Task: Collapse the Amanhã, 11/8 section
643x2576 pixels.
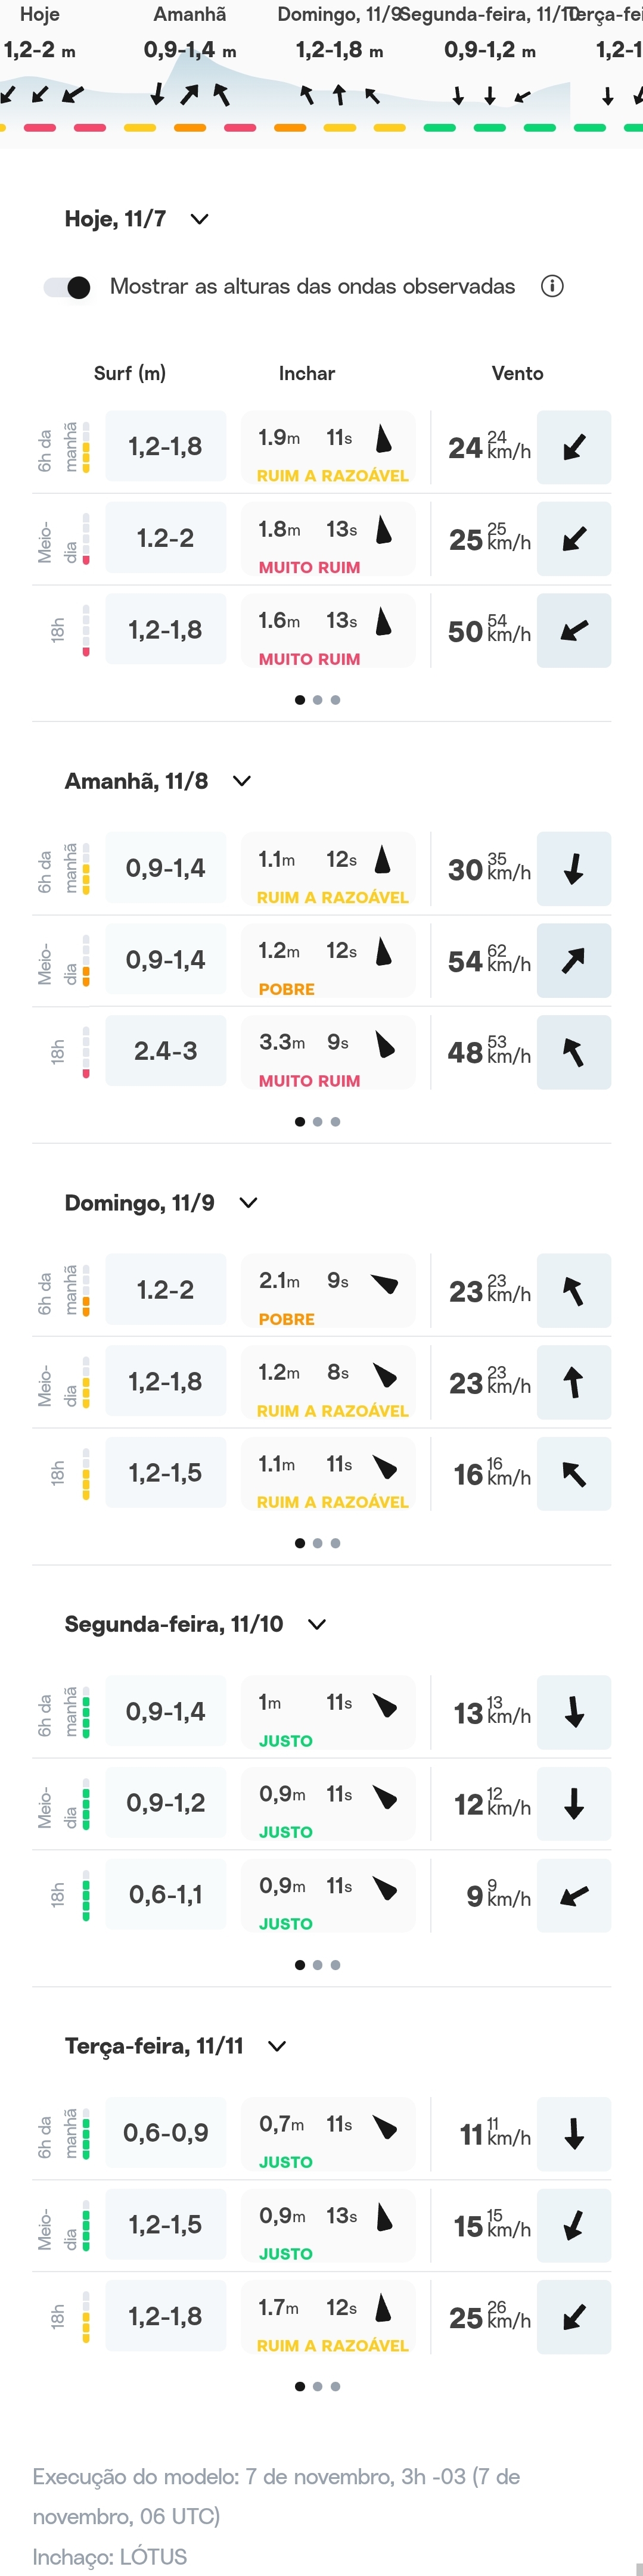Action: coord(242,781)
